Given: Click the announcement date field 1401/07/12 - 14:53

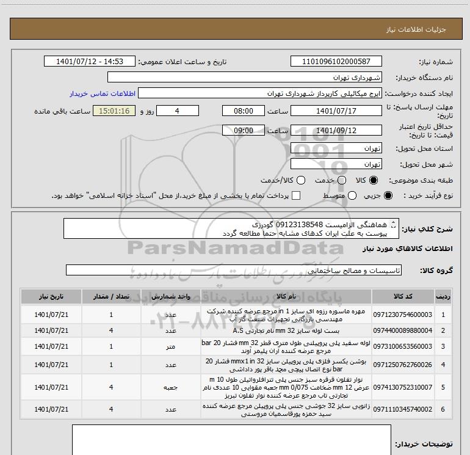Looking at the screenshot, I should pos(90,61).
